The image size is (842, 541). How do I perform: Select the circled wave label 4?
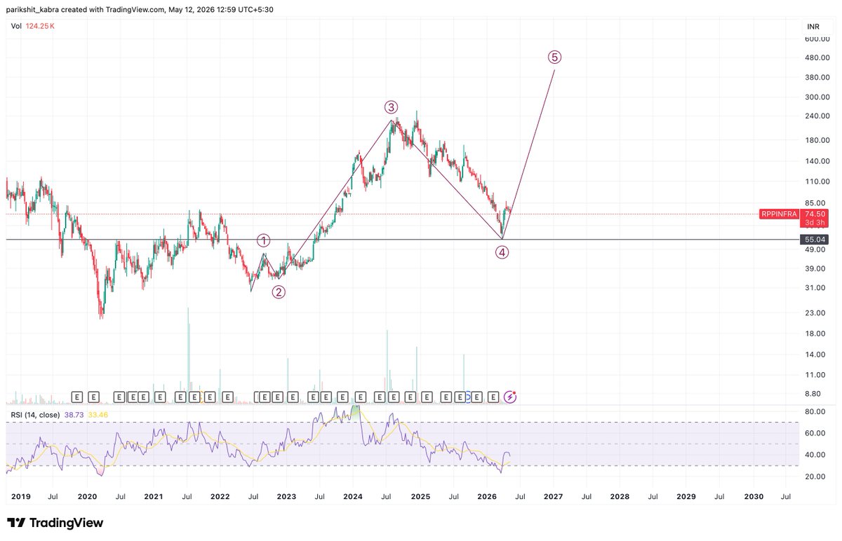[x=502, y=252]
